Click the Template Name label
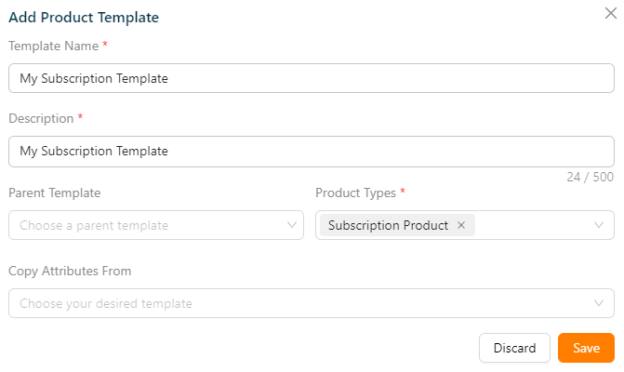Image resolution: width=624 pixels, height=372 pixels. click(x=53, y=46)
